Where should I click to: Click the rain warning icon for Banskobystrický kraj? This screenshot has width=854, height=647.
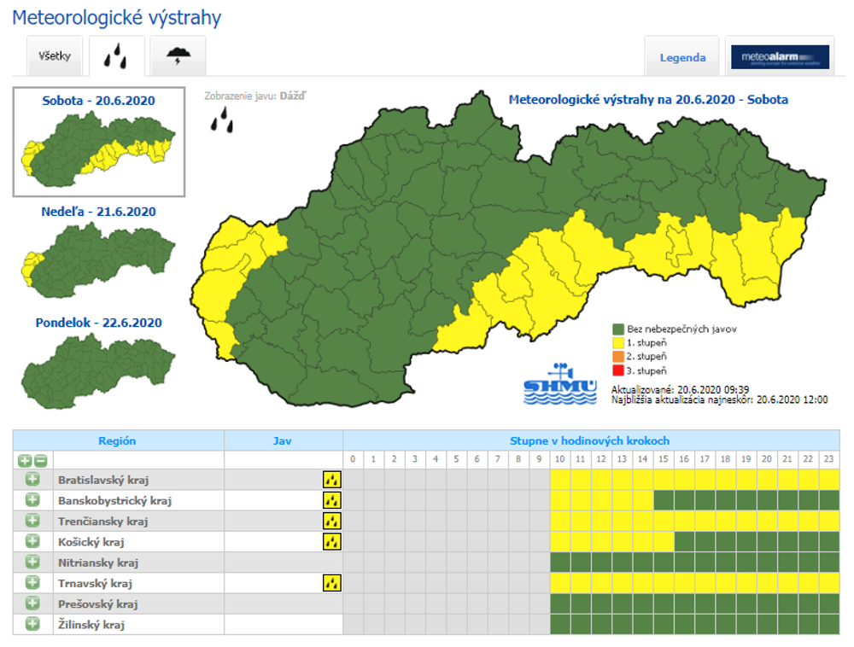332,500
